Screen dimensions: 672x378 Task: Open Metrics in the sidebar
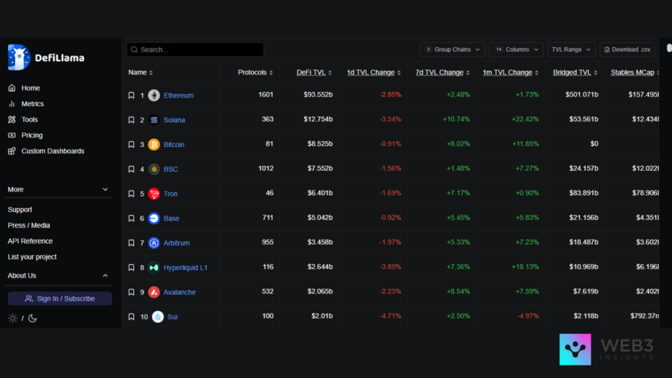tap(33, 104)
